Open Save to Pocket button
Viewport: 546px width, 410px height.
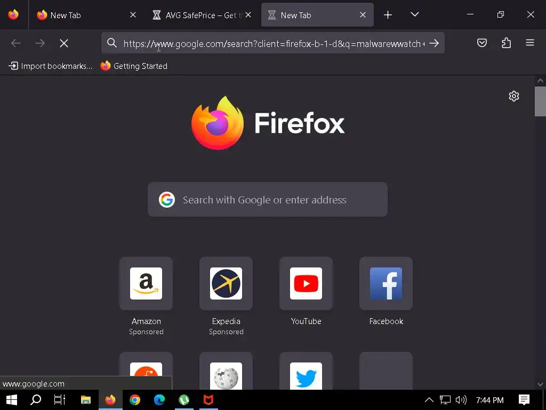coord(482,43)
